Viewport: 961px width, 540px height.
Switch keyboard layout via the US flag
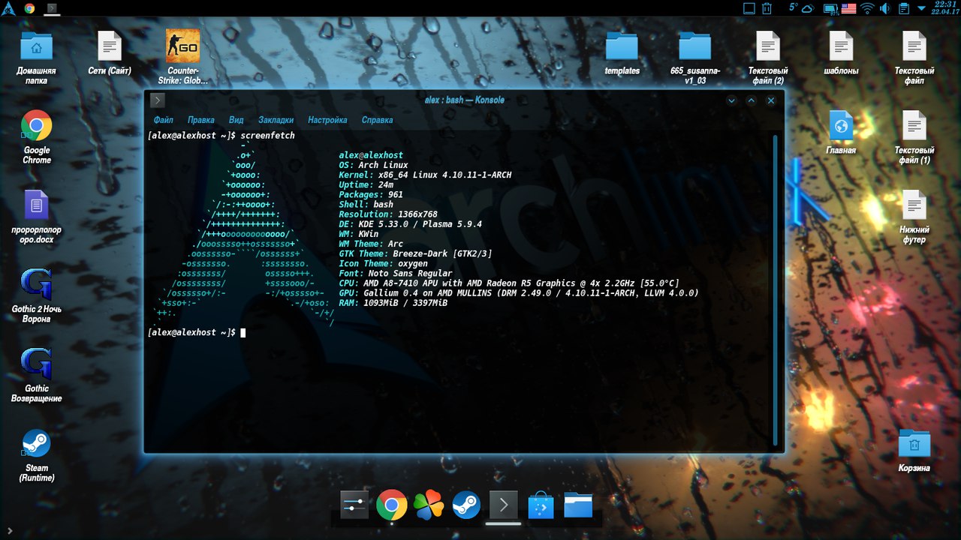point(848,8)
